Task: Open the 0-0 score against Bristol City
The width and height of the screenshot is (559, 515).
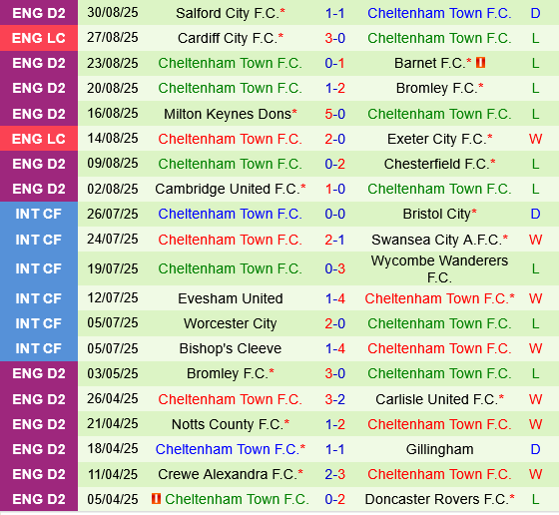Action: (334, 214)
